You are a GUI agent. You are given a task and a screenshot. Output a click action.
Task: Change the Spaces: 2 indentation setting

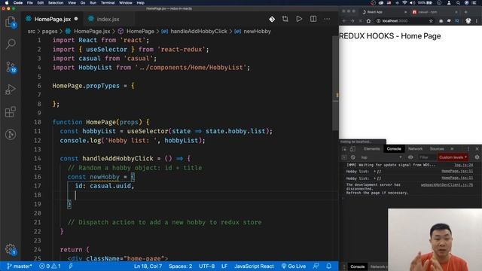[x=181, y=266]
